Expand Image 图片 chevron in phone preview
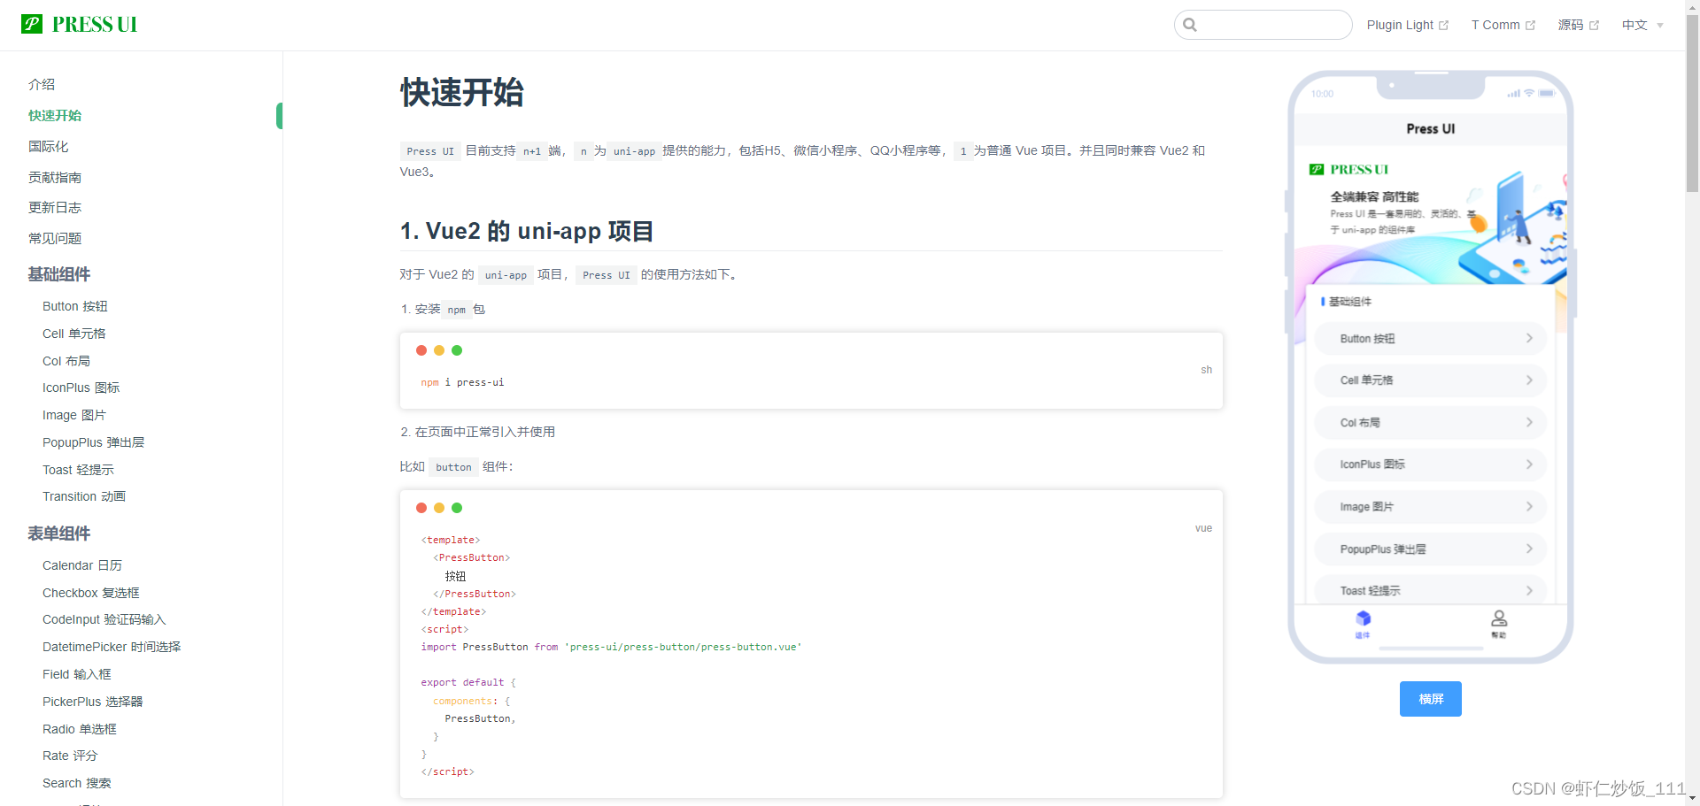The image size is (1700, 806). click(x=1529, y=506)
